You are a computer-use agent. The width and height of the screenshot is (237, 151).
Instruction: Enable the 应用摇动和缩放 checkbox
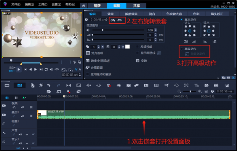(x=87, y=74)
